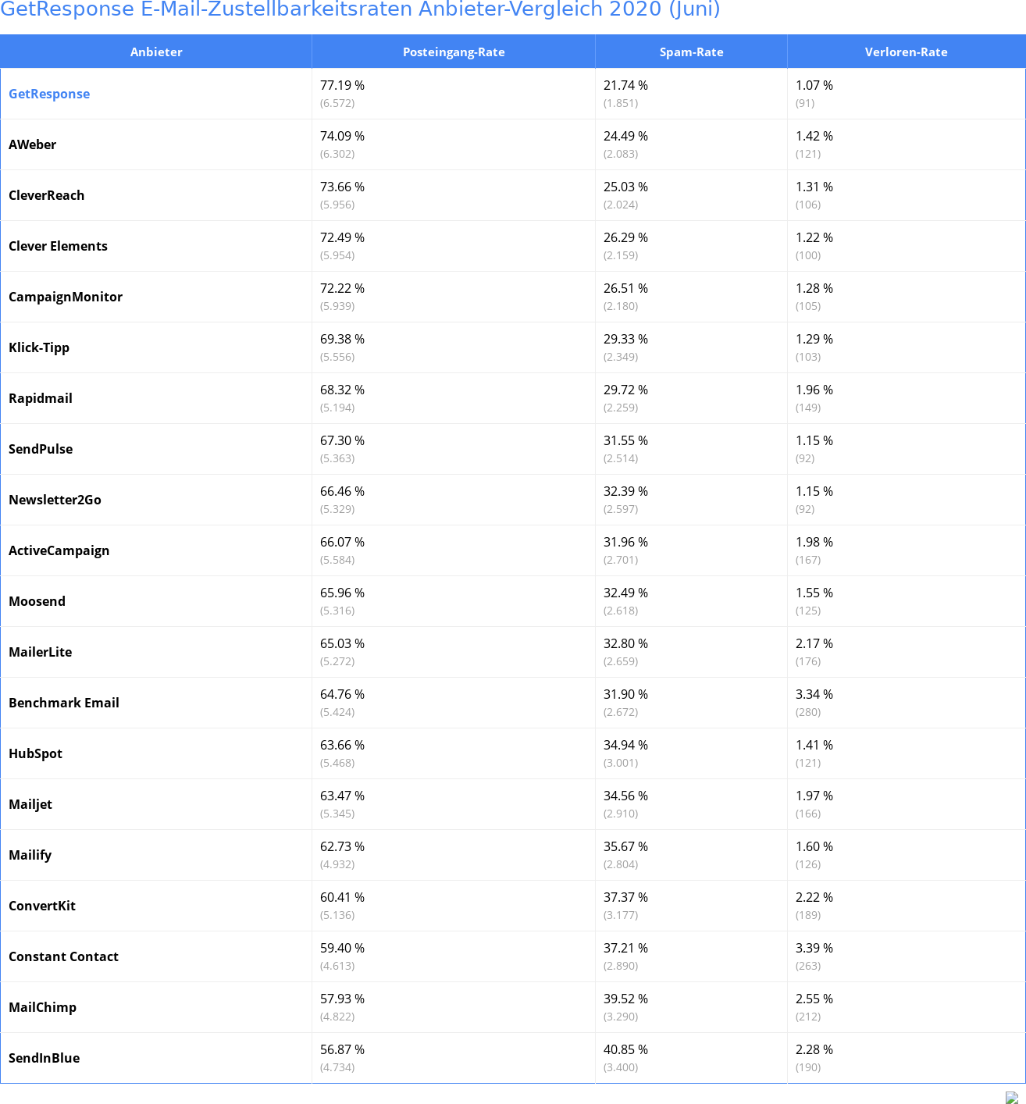The height and width of the screenshot is (1104, 1026).
Task: Click GetResponse's 77.19 % inbox rate value
Action: coord(343,85)
